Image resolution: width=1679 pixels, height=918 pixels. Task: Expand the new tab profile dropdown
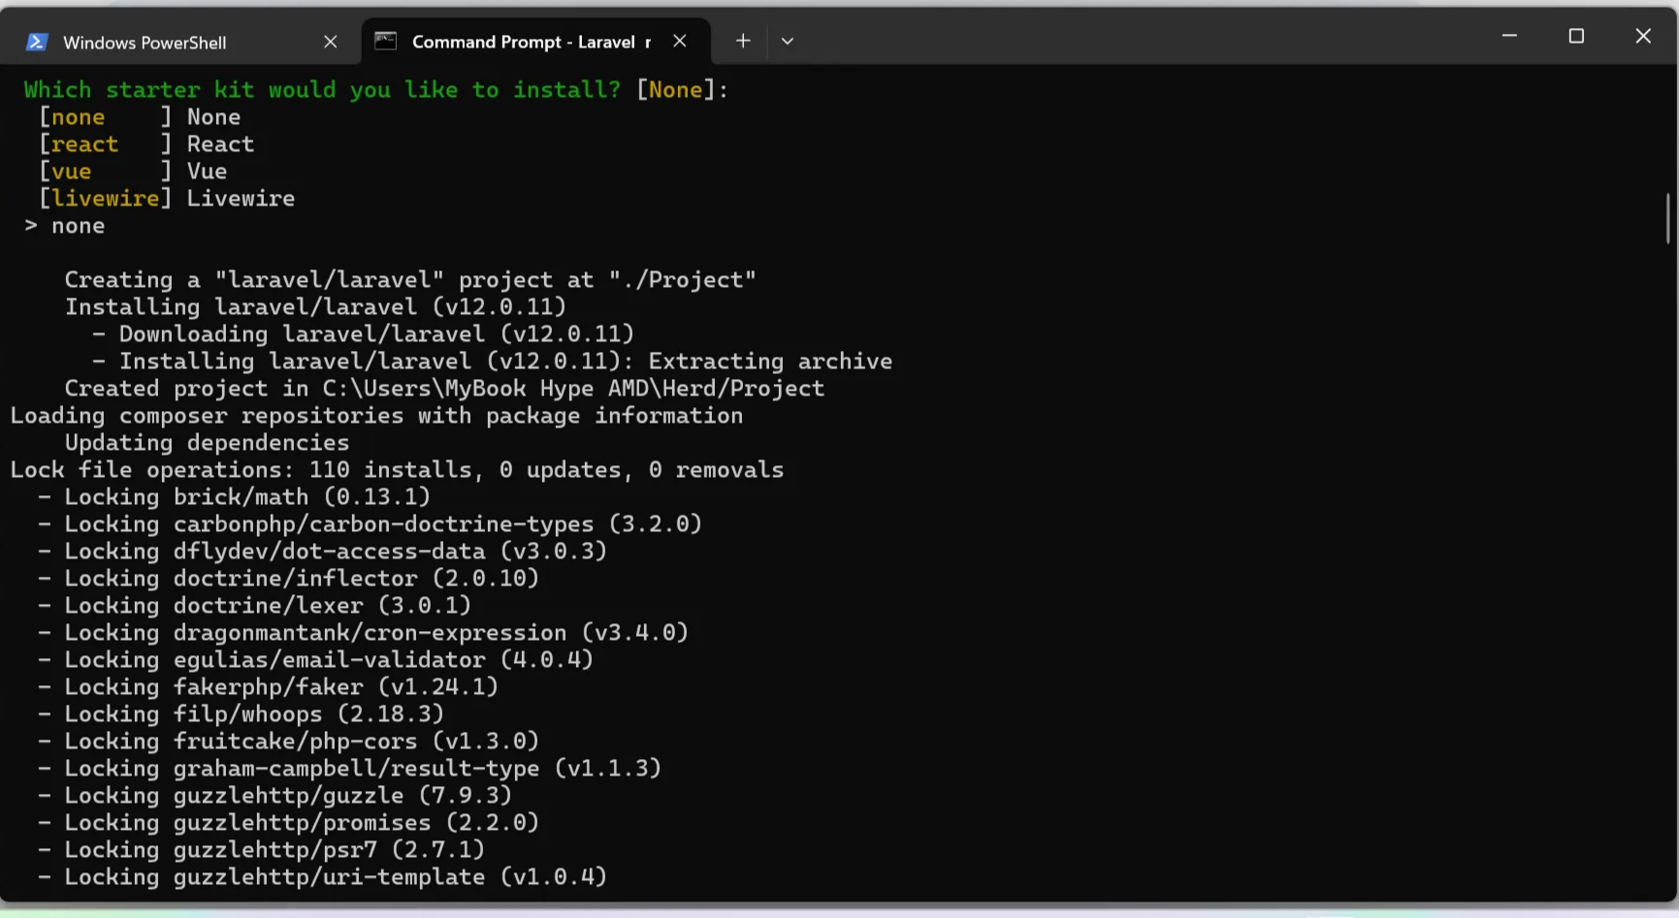tap(788, 41)
